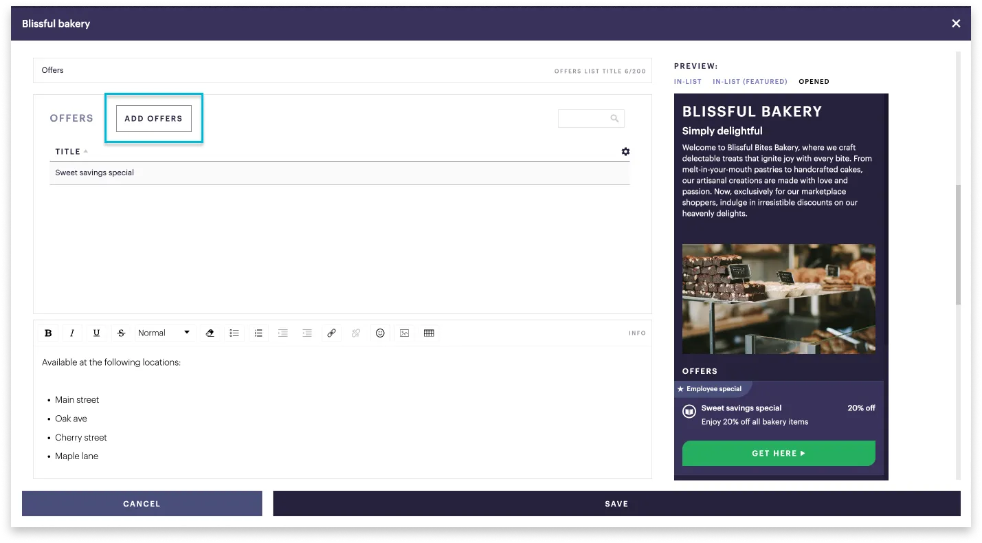Open the Normal paragraph style dropdown
This screenshot has height=543, width=982.
[x=165, y=333]
